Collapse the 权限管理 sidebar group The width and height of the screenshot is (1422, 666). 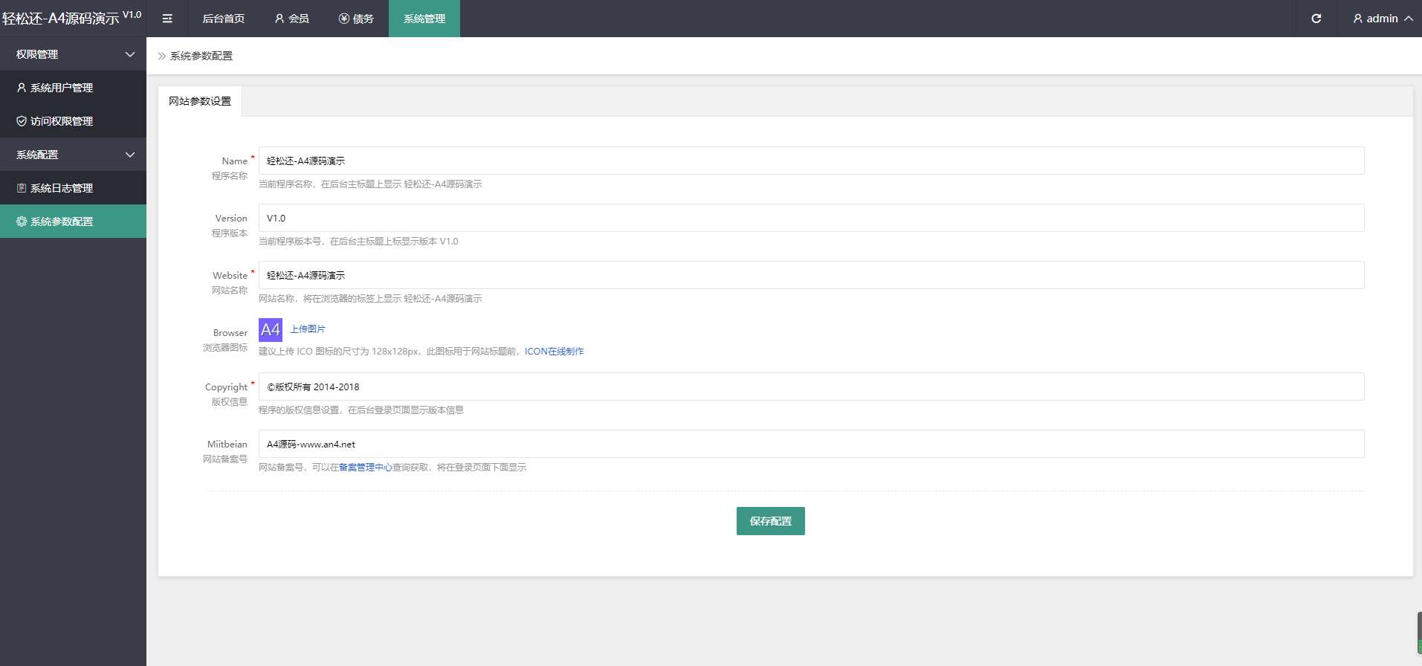click(x=73, y=54)
